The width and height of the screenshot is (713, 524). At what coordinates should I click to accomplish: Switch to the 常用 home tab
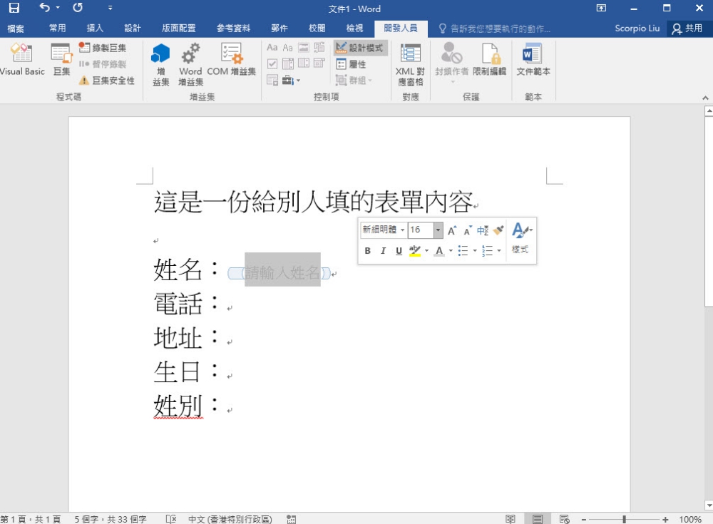[57, 29]
